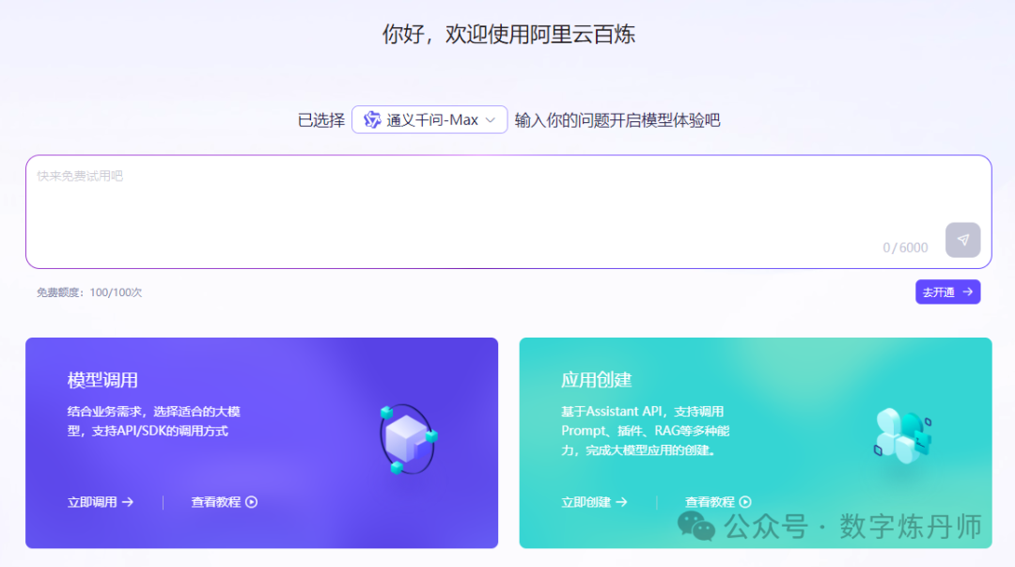Click the chevron arrow beside 通义千问-Max
1015x567 pixels.
[x=490, y=119]
